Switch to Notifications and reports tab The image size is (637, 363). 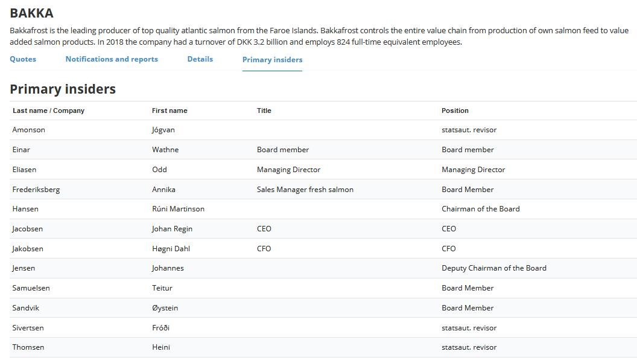tap(112, 59)
